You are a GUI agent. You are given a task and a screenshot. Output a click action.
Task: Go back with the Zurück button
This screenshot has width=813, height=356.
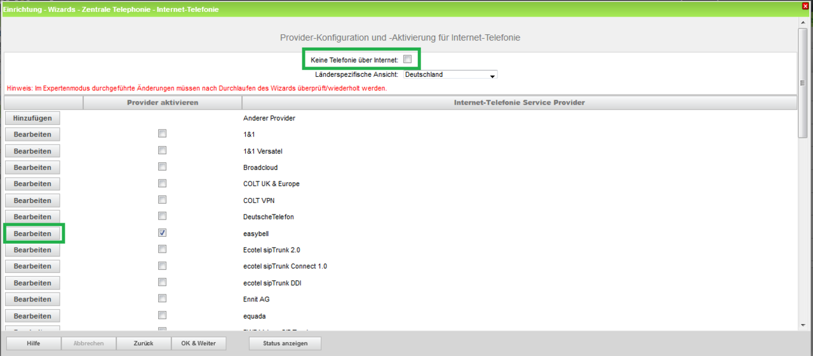pos(144,343)
